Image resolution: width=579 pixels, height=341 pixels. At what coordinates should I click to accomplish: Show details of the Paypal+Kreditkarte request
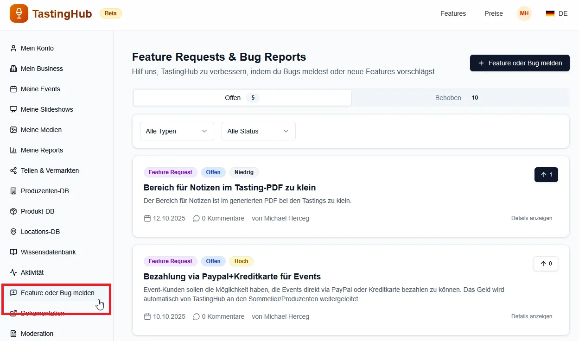[x=531, y=316]
